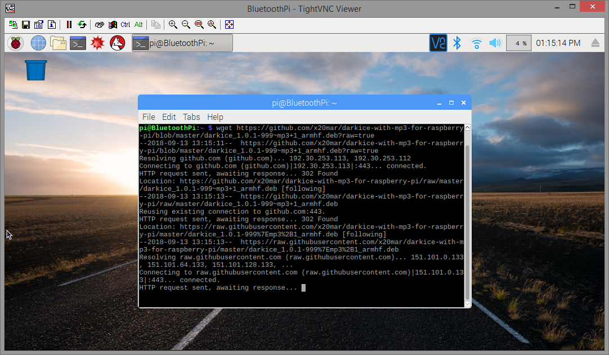Open the Raspberry Pi main menu
609x355 pixels.
(x=16, y=43)
